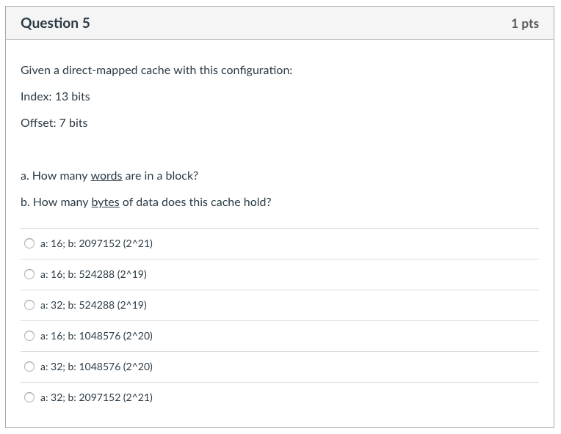561x434 pixels.
Task: Click the direct-mapped cache configuration sentence
Action: (x=156, y=70)
